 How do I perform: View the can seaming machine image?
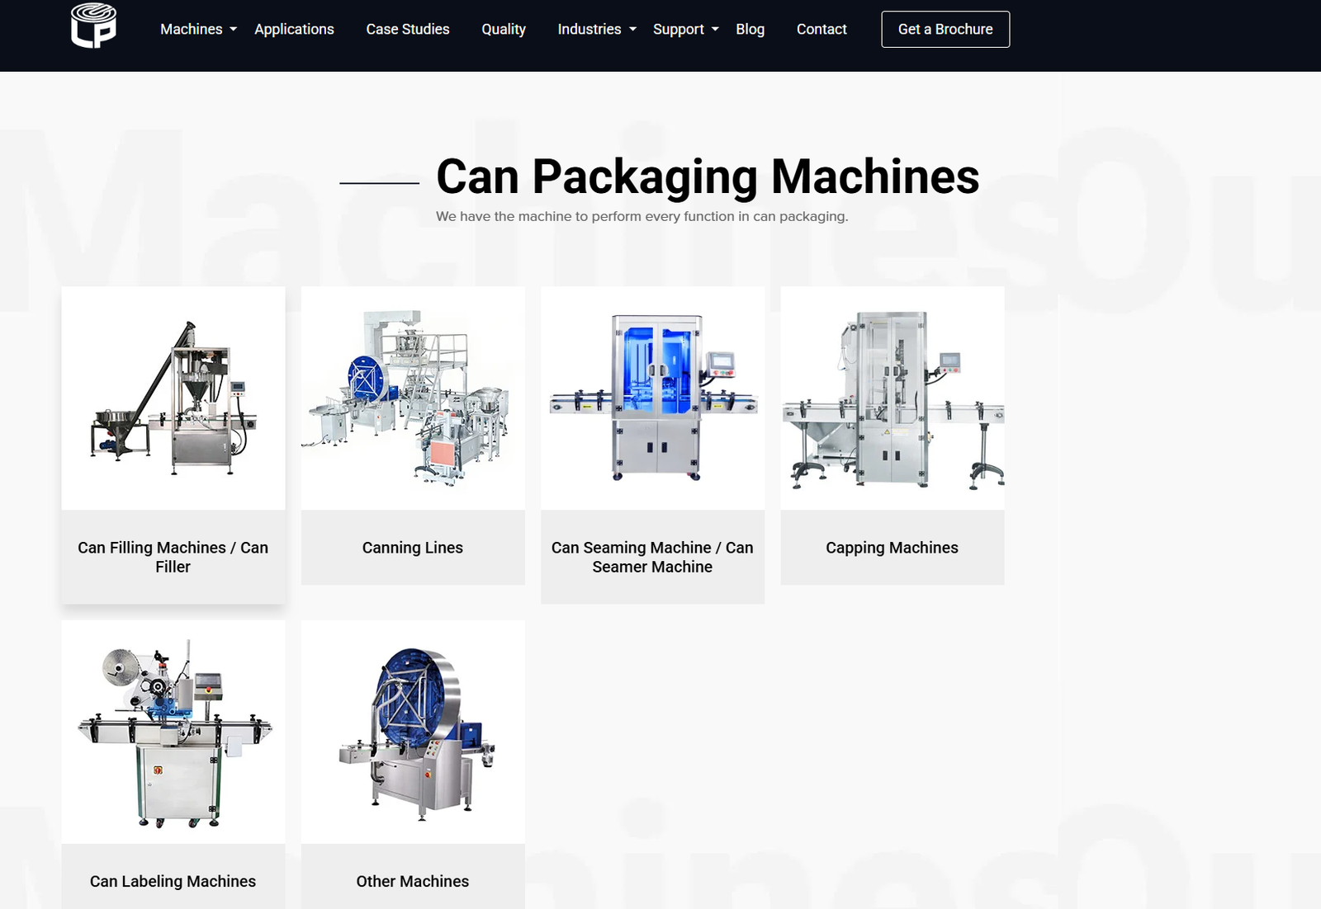click(652, 398)
